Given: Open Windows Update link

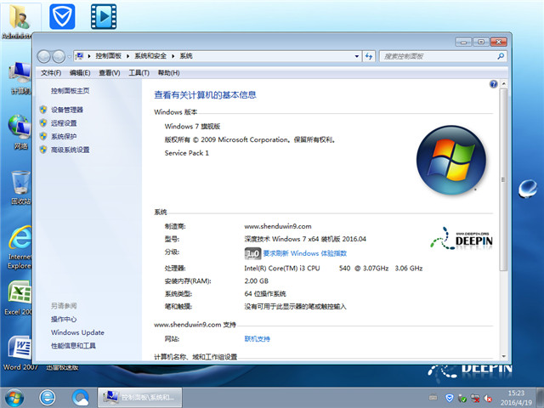Looking at the screenshot, I should tap(77, 332).
